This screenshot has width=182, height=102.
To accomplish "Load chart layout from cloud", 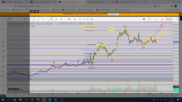I will click(x=156, y=19).
